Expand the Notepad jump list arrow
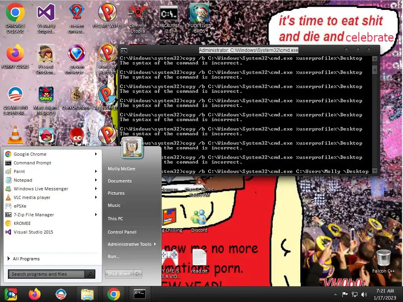 pos(96,180)
